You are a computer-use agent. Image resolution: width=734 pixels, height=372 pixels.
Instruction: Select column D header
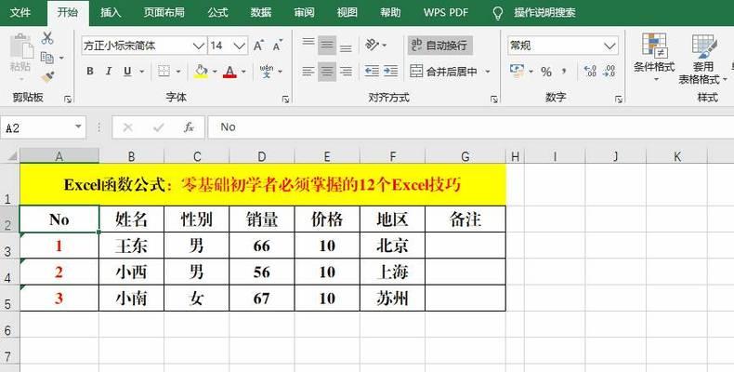pyautogui.click(x=262, y=156)
